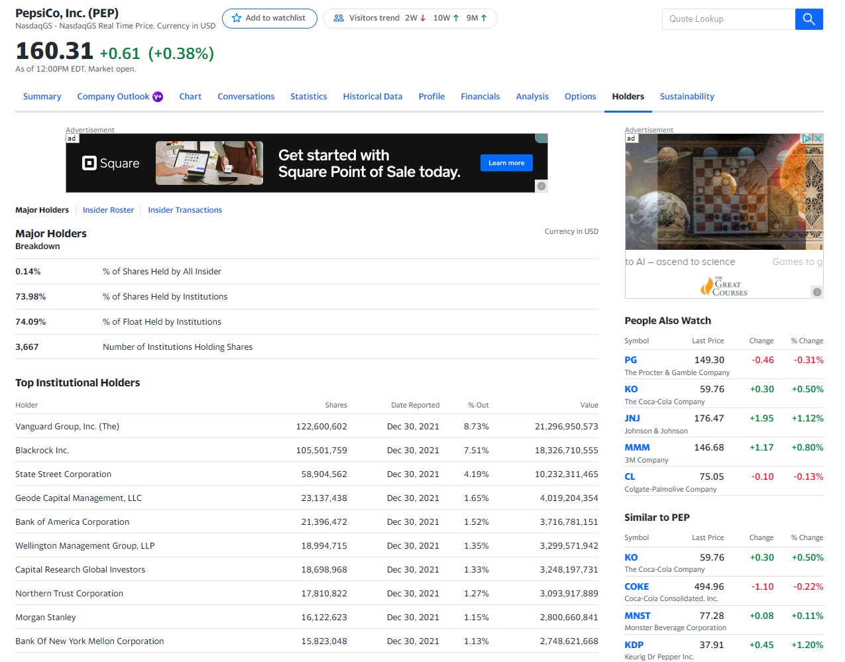This screenshot has height=662, width=845.
Task: Click the 73.98% institutions value
Action: (x=30, y=297)
